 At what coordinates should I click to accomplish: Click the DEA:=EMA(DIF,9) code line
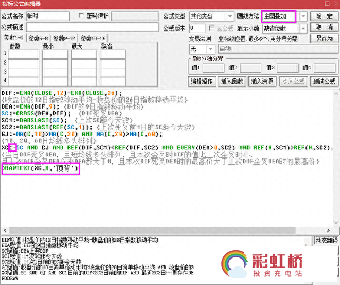(30, 106)
